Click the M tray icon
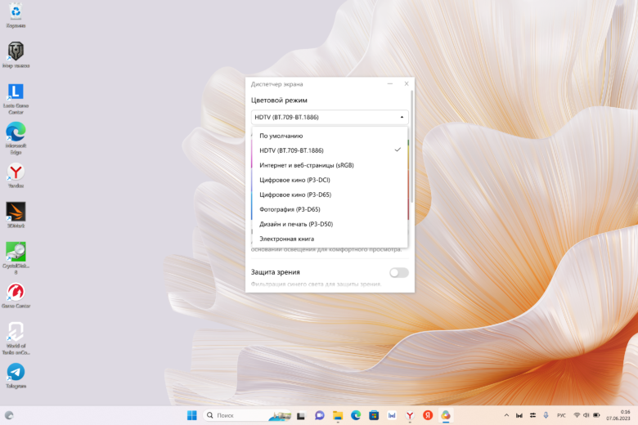 (519, 415)
